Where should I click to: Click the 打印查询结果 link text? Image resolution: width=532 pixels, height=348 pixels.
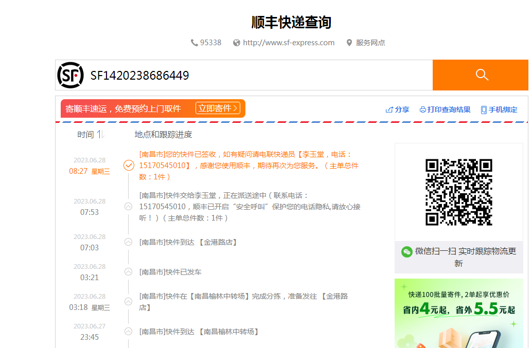click(449, 110)
